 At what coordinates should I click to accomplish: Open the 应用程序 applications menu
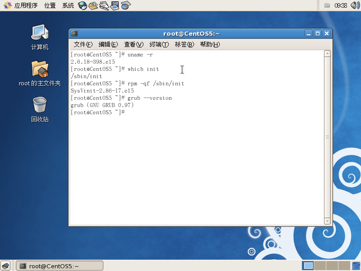click(22, 5)
